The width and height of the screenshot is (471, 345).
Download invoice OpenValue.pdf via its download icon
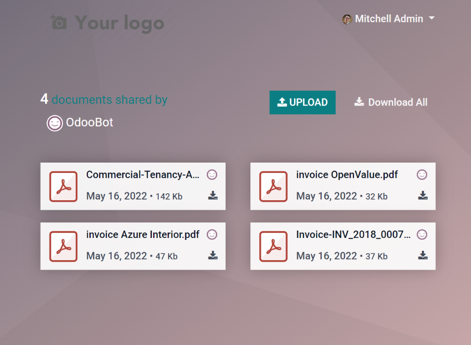(x=423, y=196)
